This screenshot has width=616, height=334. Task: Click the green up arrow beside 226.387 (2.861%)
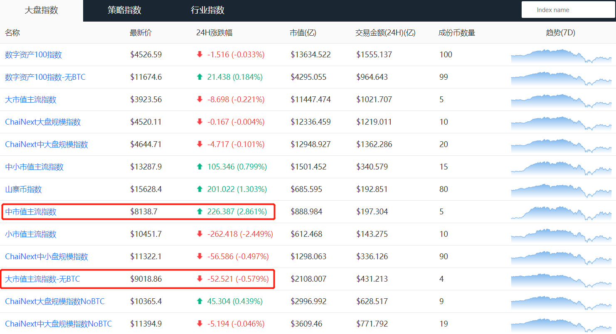(200, 211)
